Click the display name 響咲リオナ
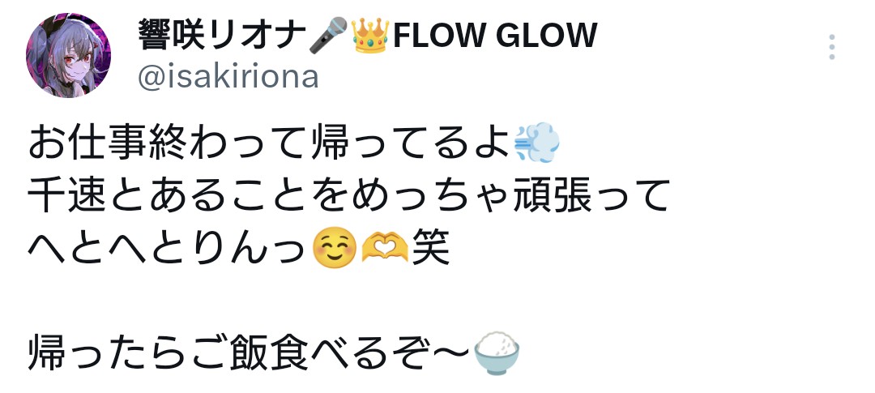 point(222,35)
